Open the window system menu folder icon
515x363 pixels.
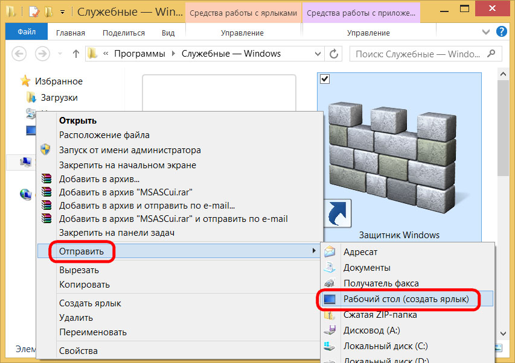pyautogui.click(x=10, y=11)
